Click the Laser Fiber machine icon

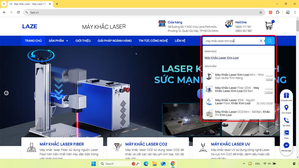32,147
